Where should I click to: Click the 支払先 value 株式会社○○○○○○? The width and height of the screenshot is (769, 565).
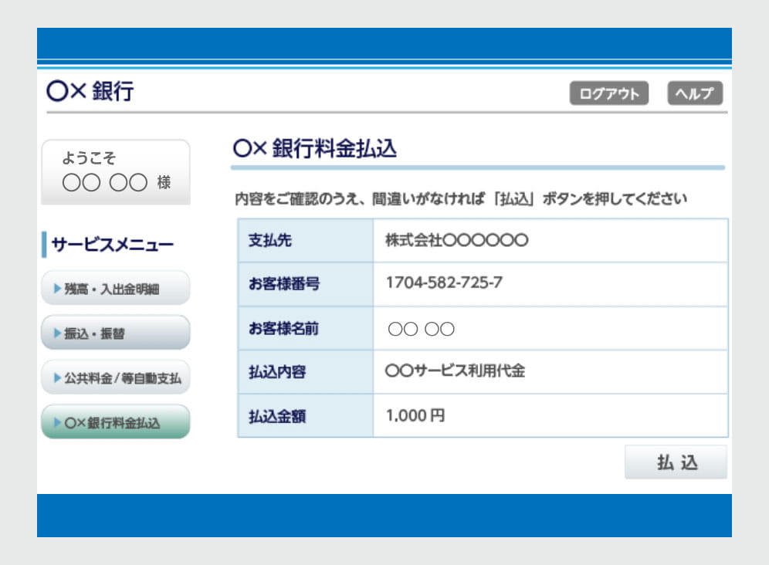(456, 240)
